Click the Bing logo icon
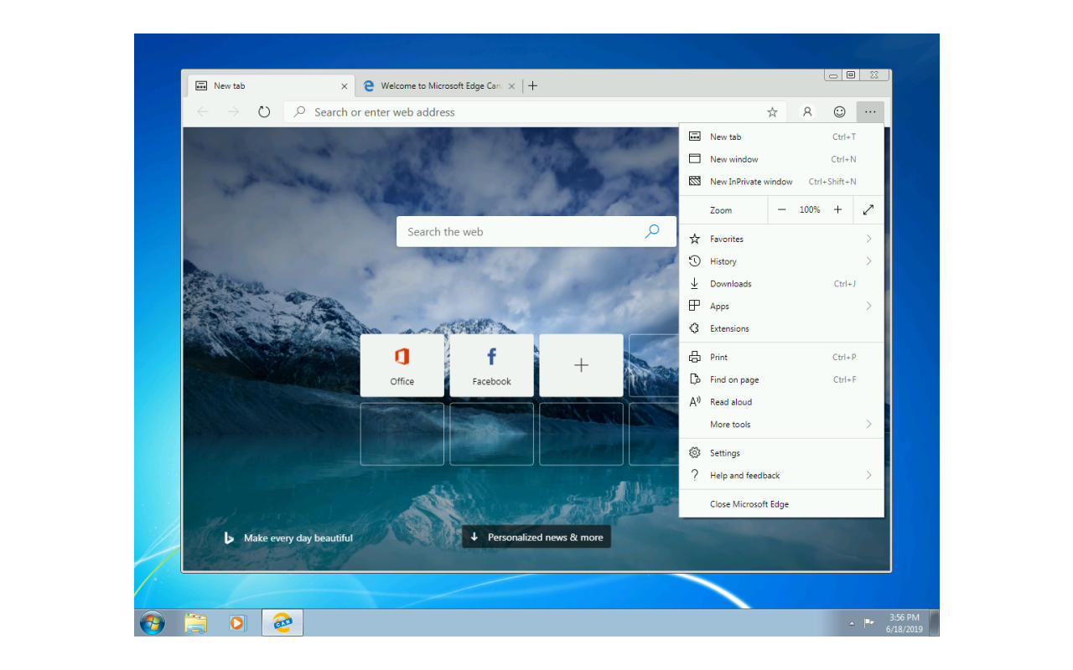Viewport: 1073px width, 670px height. pyautogui.click(x=229, y=538)
